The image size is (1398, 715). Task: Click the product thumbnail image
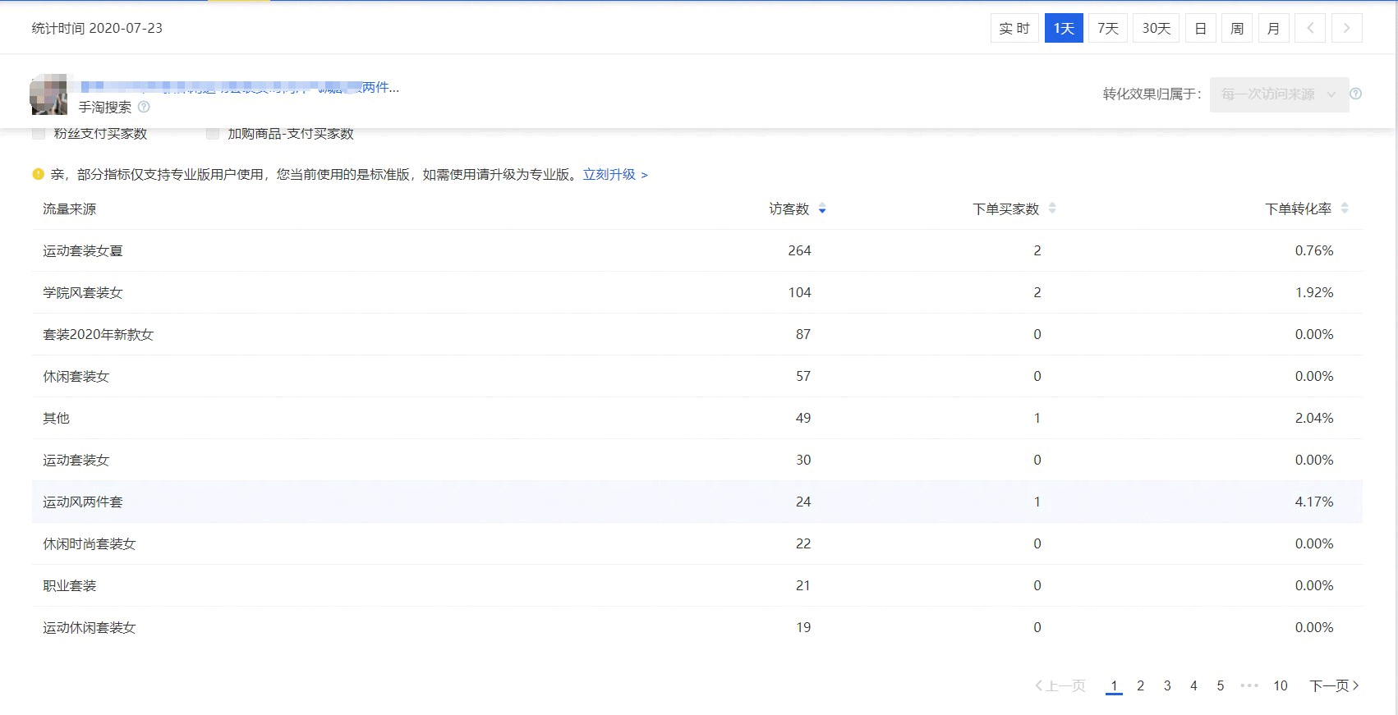pos(48,94)
